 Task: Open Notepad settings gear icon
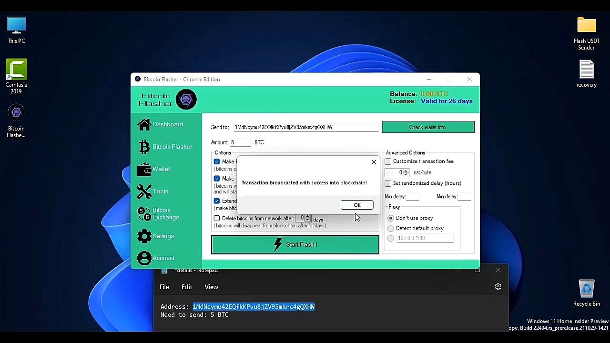[x=498, y=287]
